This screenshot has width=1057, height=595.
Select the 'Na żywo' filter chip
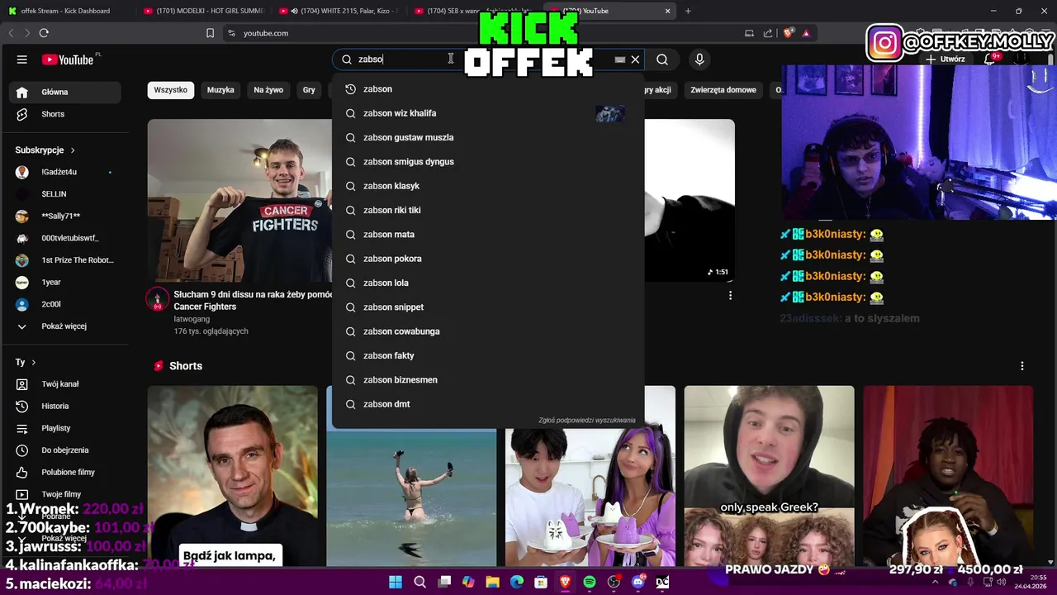pos(268,90)
